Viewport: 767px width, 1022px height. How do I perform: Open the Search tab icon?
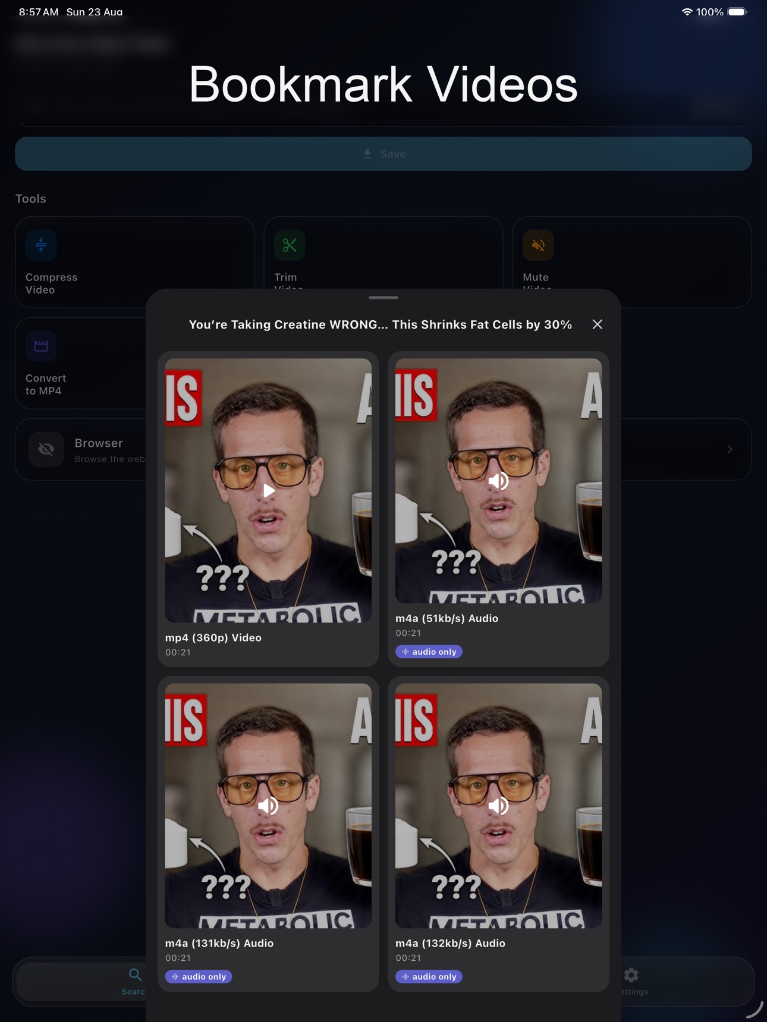coord(135,975)
